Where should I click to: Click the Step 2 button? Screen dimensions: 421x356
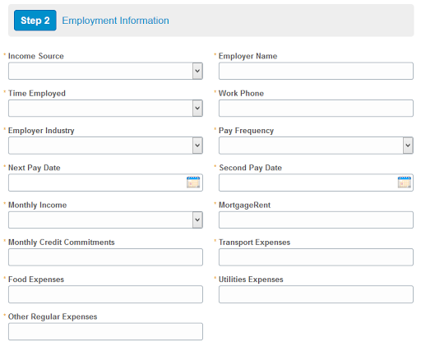[x=35, y=21]
